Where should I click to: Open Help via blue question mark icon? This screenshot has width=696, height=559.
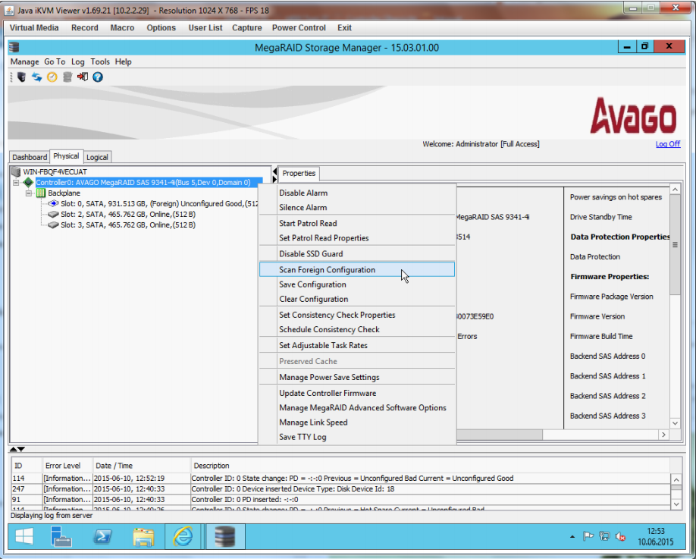[x=98, y=77]
